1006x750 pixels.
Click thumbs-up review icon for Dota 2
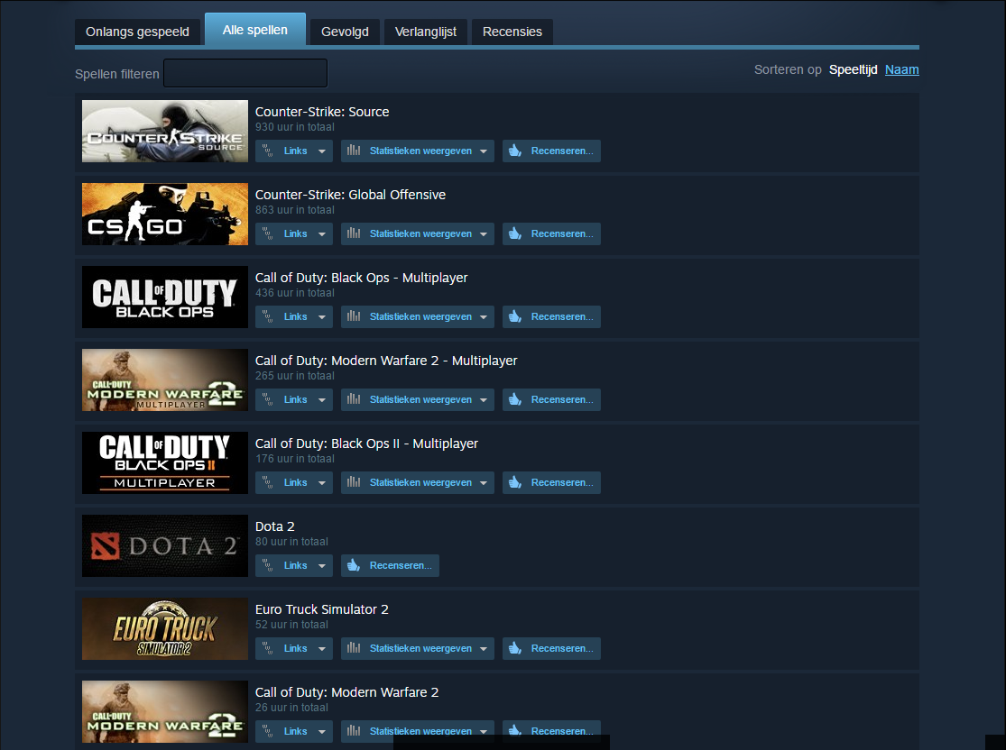(354, 566)
